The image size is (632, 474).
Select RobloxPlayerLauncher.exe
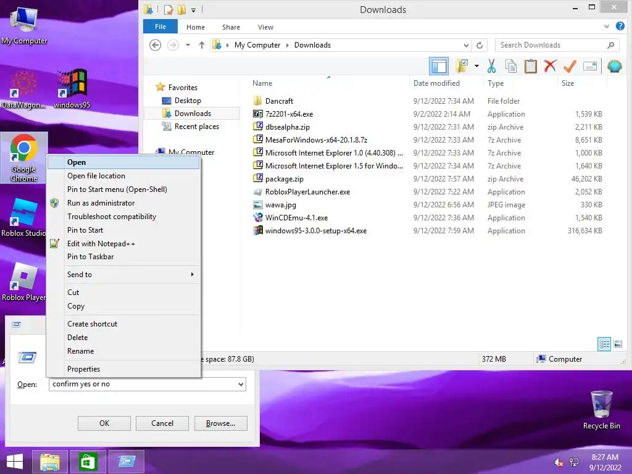[x=307, y=192]
